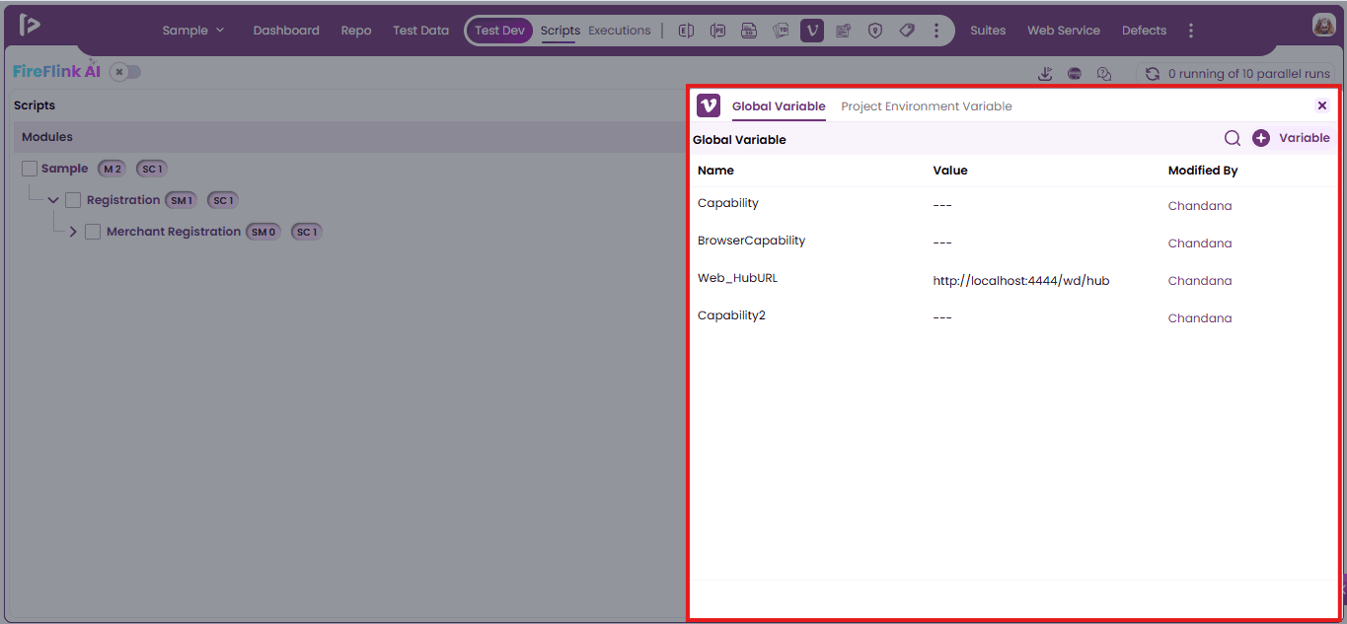Select the Test Dev pill

point(500,31)
